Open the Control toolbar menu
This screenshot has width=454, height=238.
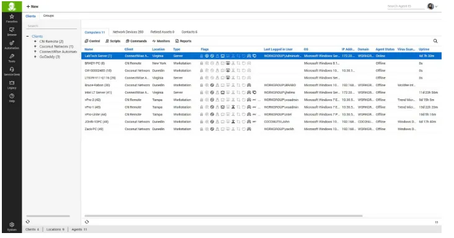92,41
